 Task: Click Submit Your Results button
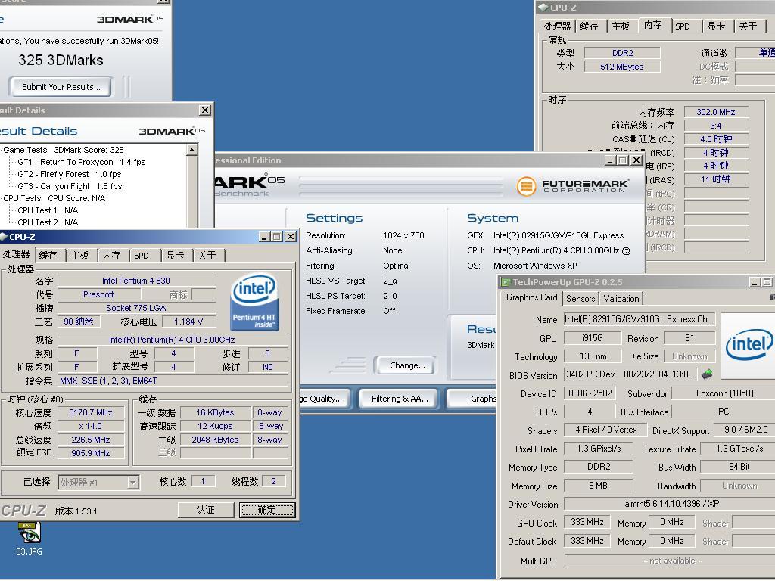point(61,87)
